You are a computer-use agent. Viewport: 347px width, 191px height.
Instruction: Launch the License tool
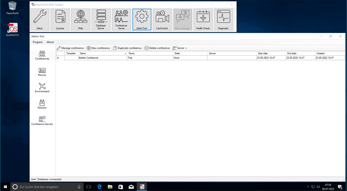click(60, 19)
